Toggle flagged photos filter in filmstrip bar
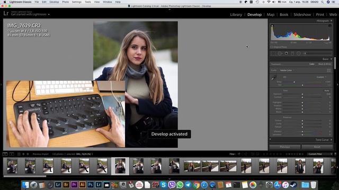Viewport: 339px width, 190px height. click(x=239, y=154)
